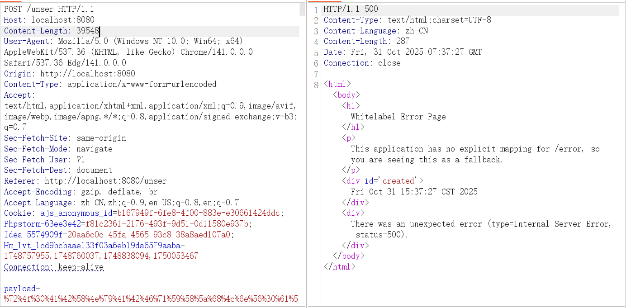This screenshot has width=626, height=308.
Task: Click the Connection keep-alive header
Action: (54, 267)
